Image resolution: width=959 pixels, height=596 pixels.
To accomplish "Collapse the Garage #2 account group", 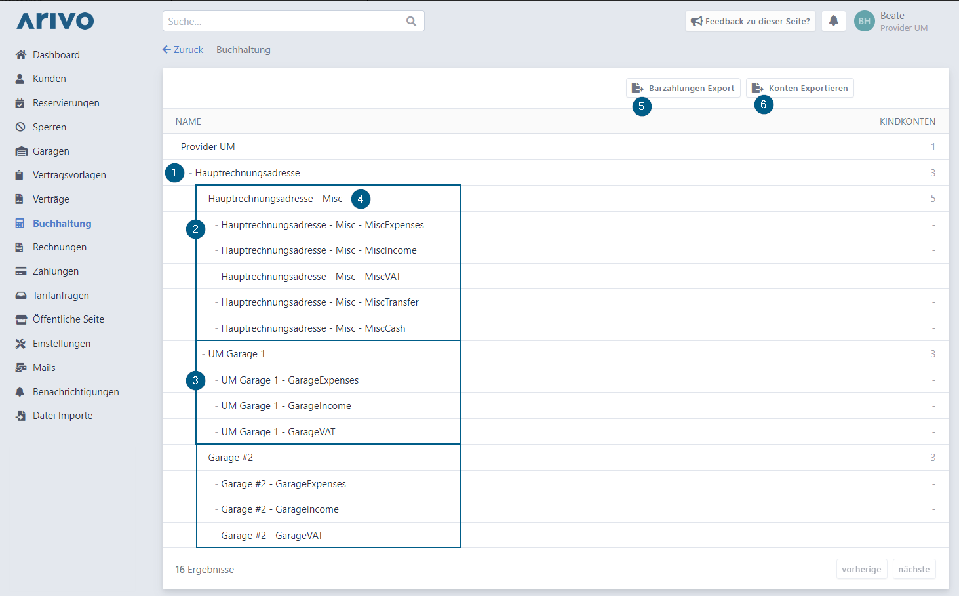I will 204,458.
